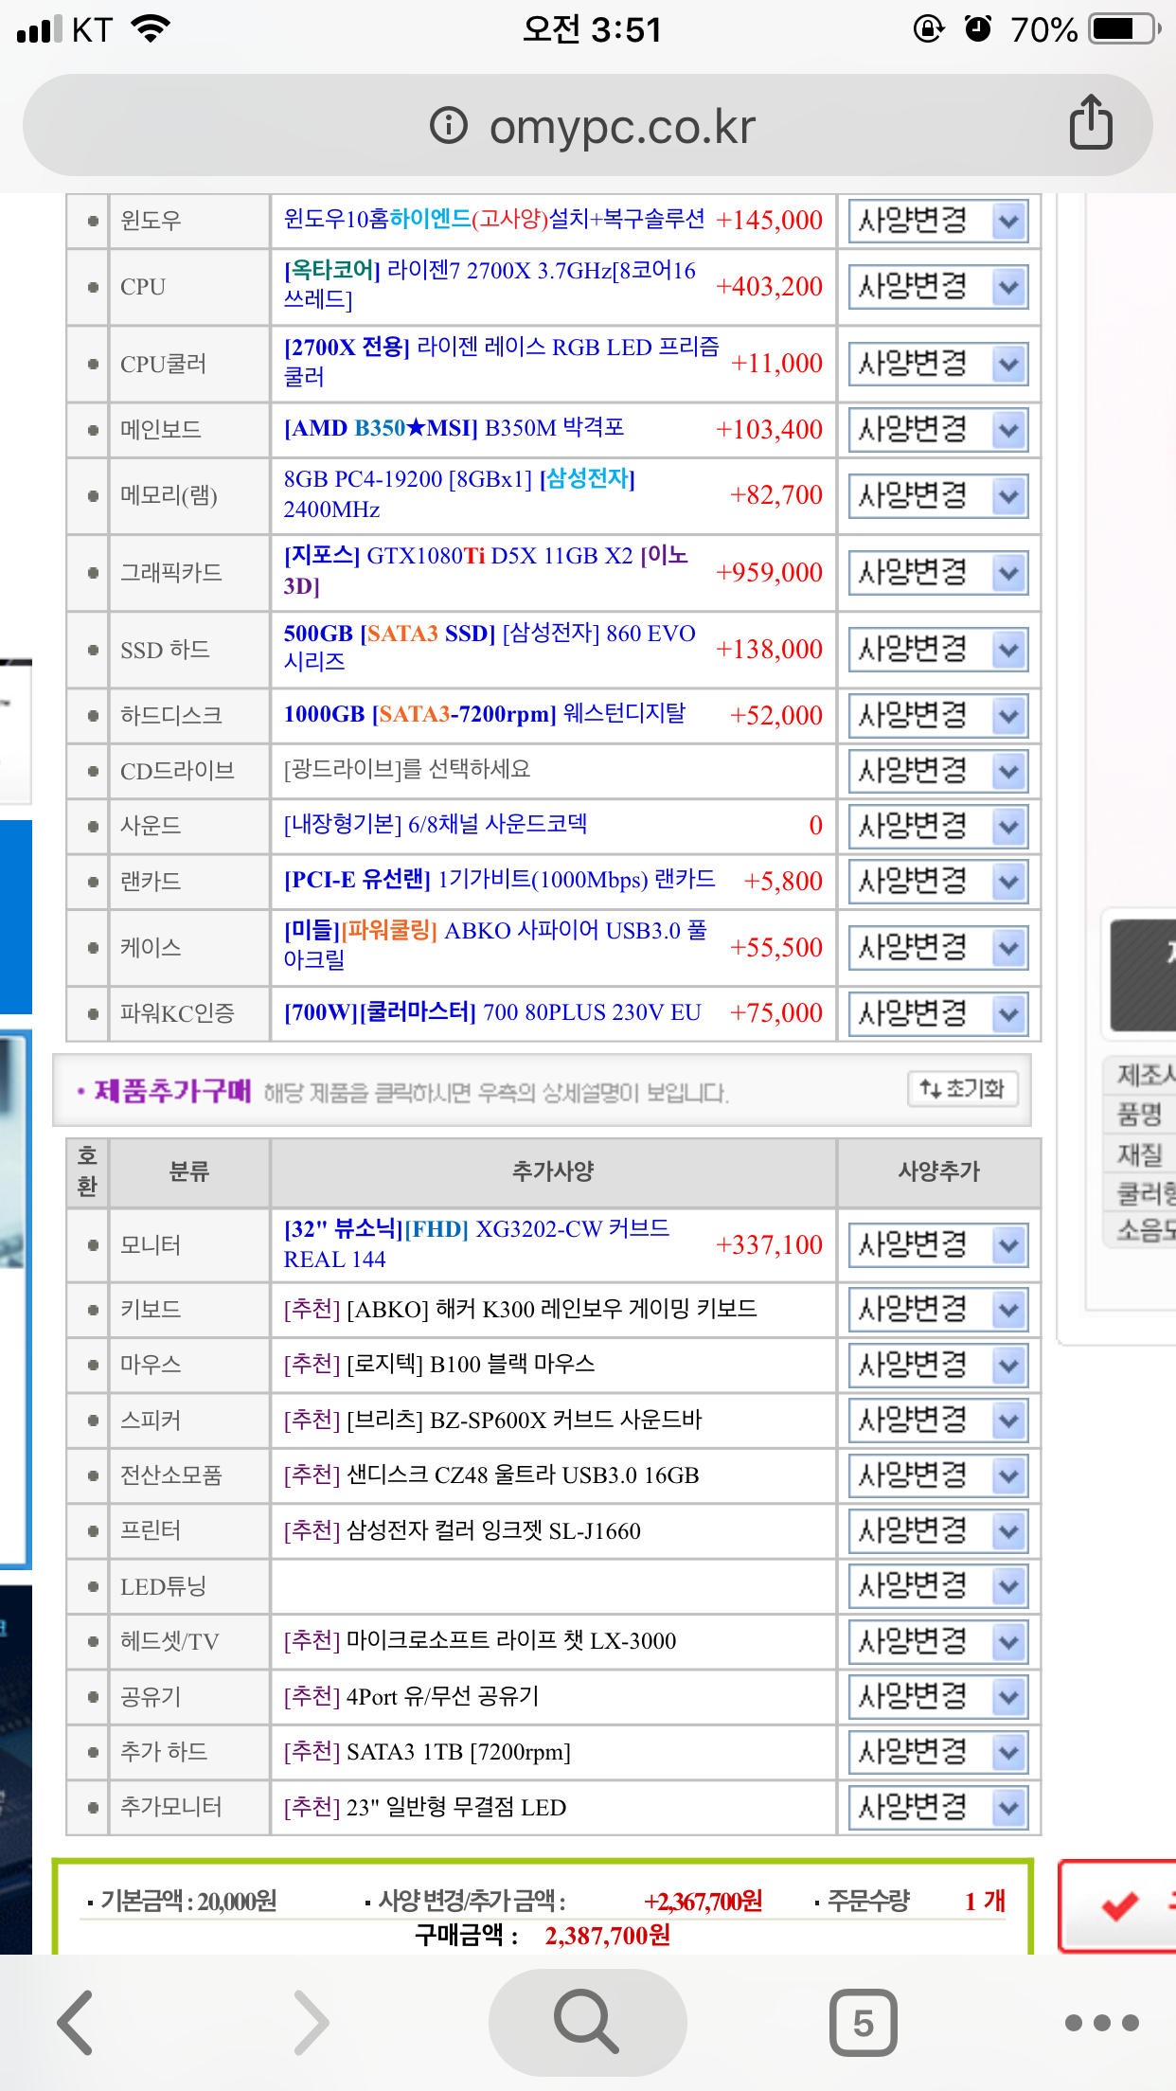Tap the site info icon beside omypc.co.kr
The width and height of the screenshot is (1176, 2091).
(449, 125)
